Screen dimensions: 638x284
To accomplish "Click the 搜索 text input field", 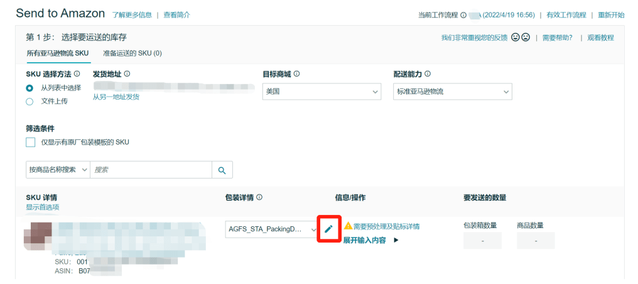I will click(x=150, y=170).
